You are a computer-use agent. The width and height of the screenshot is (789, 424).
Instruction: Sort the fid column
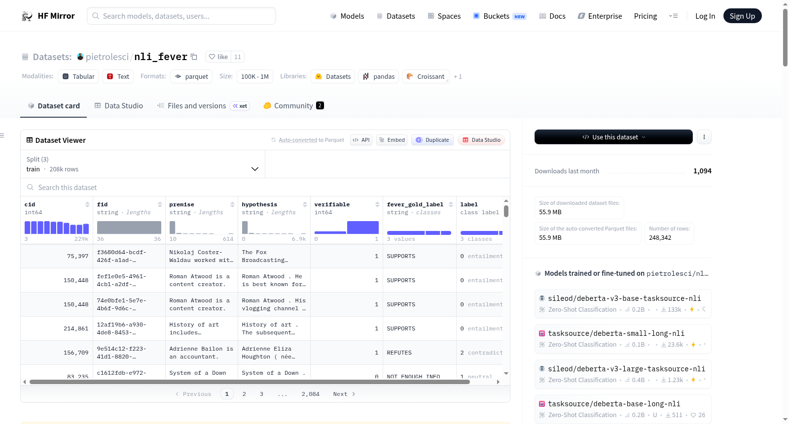pos(160,204)
